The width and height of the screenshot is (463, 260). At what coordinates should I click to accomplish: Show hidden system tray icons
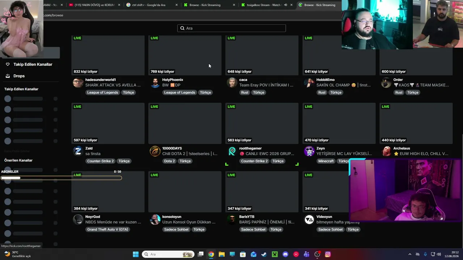click(410, 254)
